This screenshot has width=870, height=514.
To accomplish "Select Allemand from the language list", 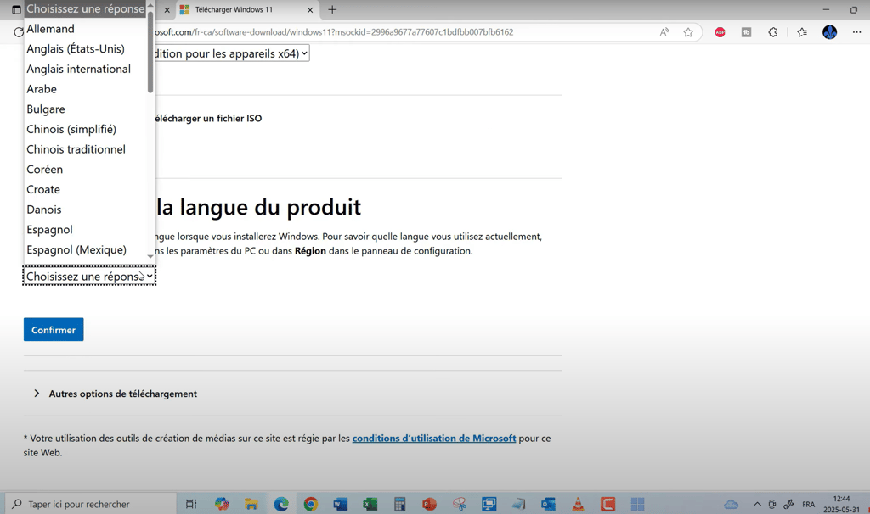I will click(85, 29).
